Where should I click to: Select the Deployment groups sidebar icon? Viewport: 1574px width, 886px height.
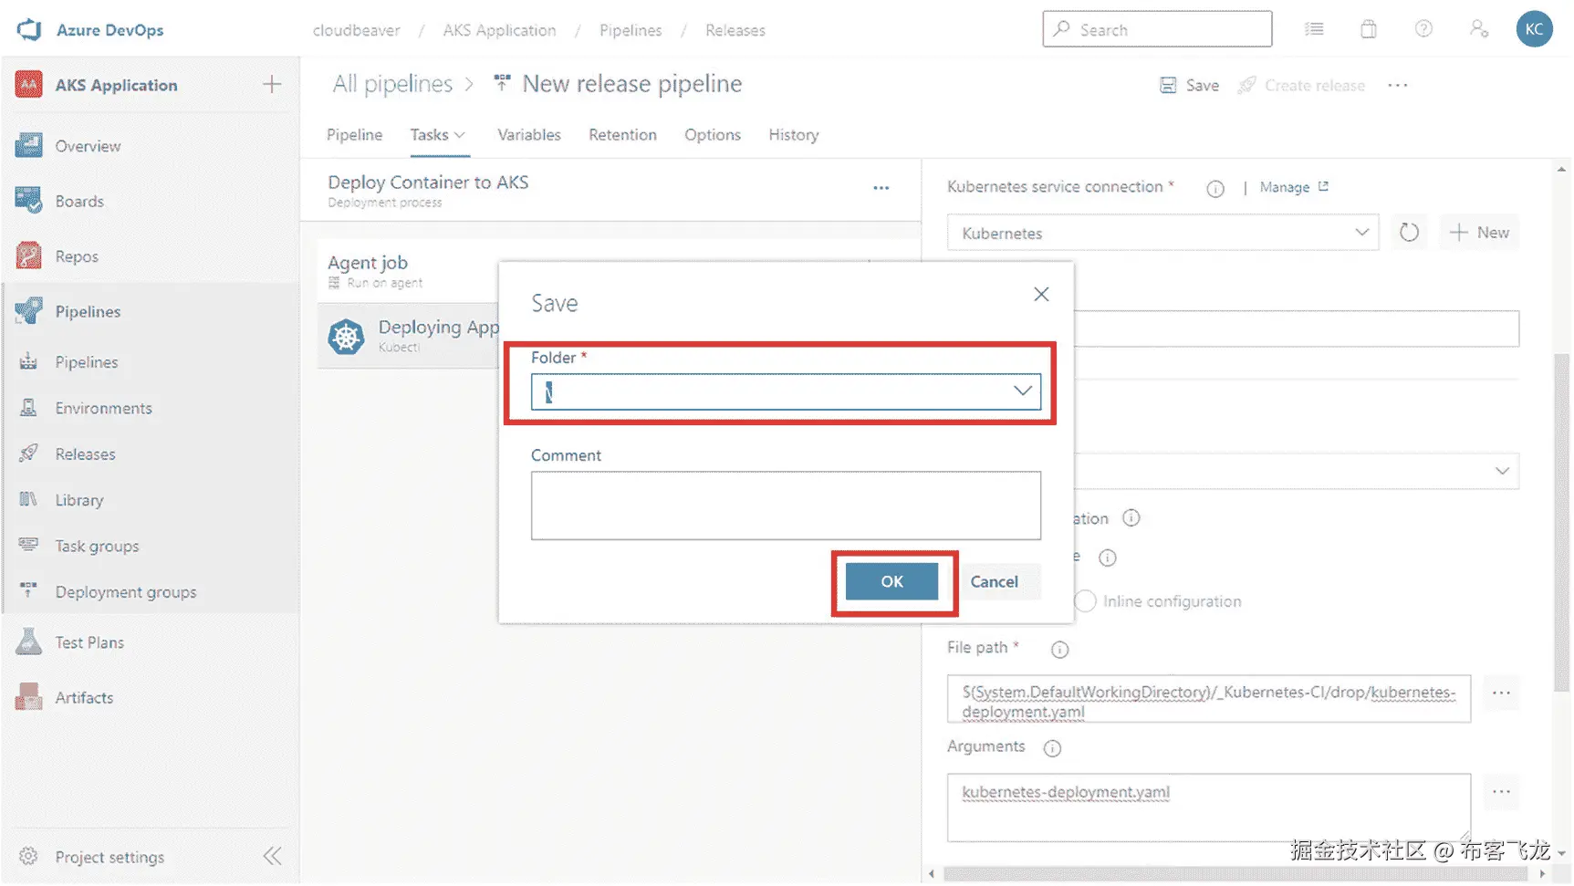(x=29, y=591)
